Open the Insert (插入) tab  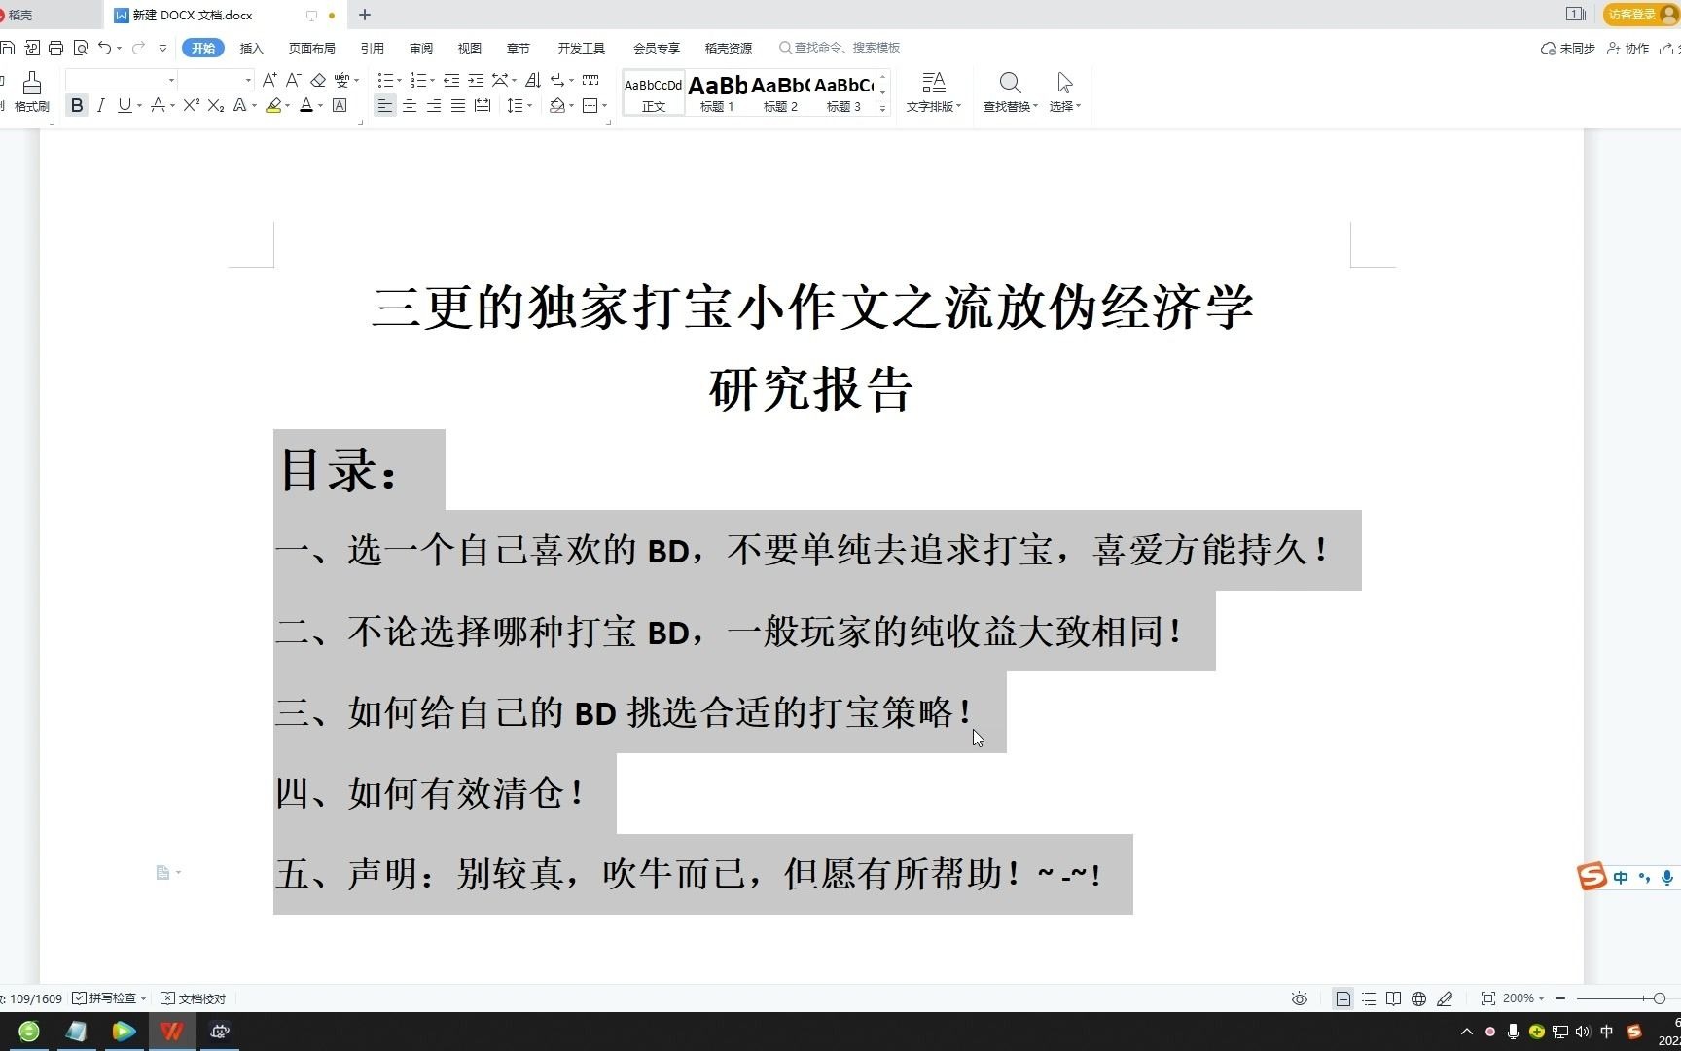pos(251,48)
